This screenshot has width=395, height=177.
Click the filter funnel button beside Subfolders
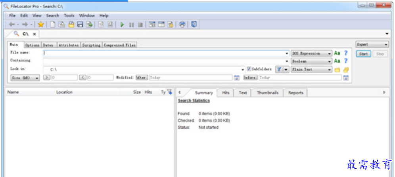click(x=279, y=69)
